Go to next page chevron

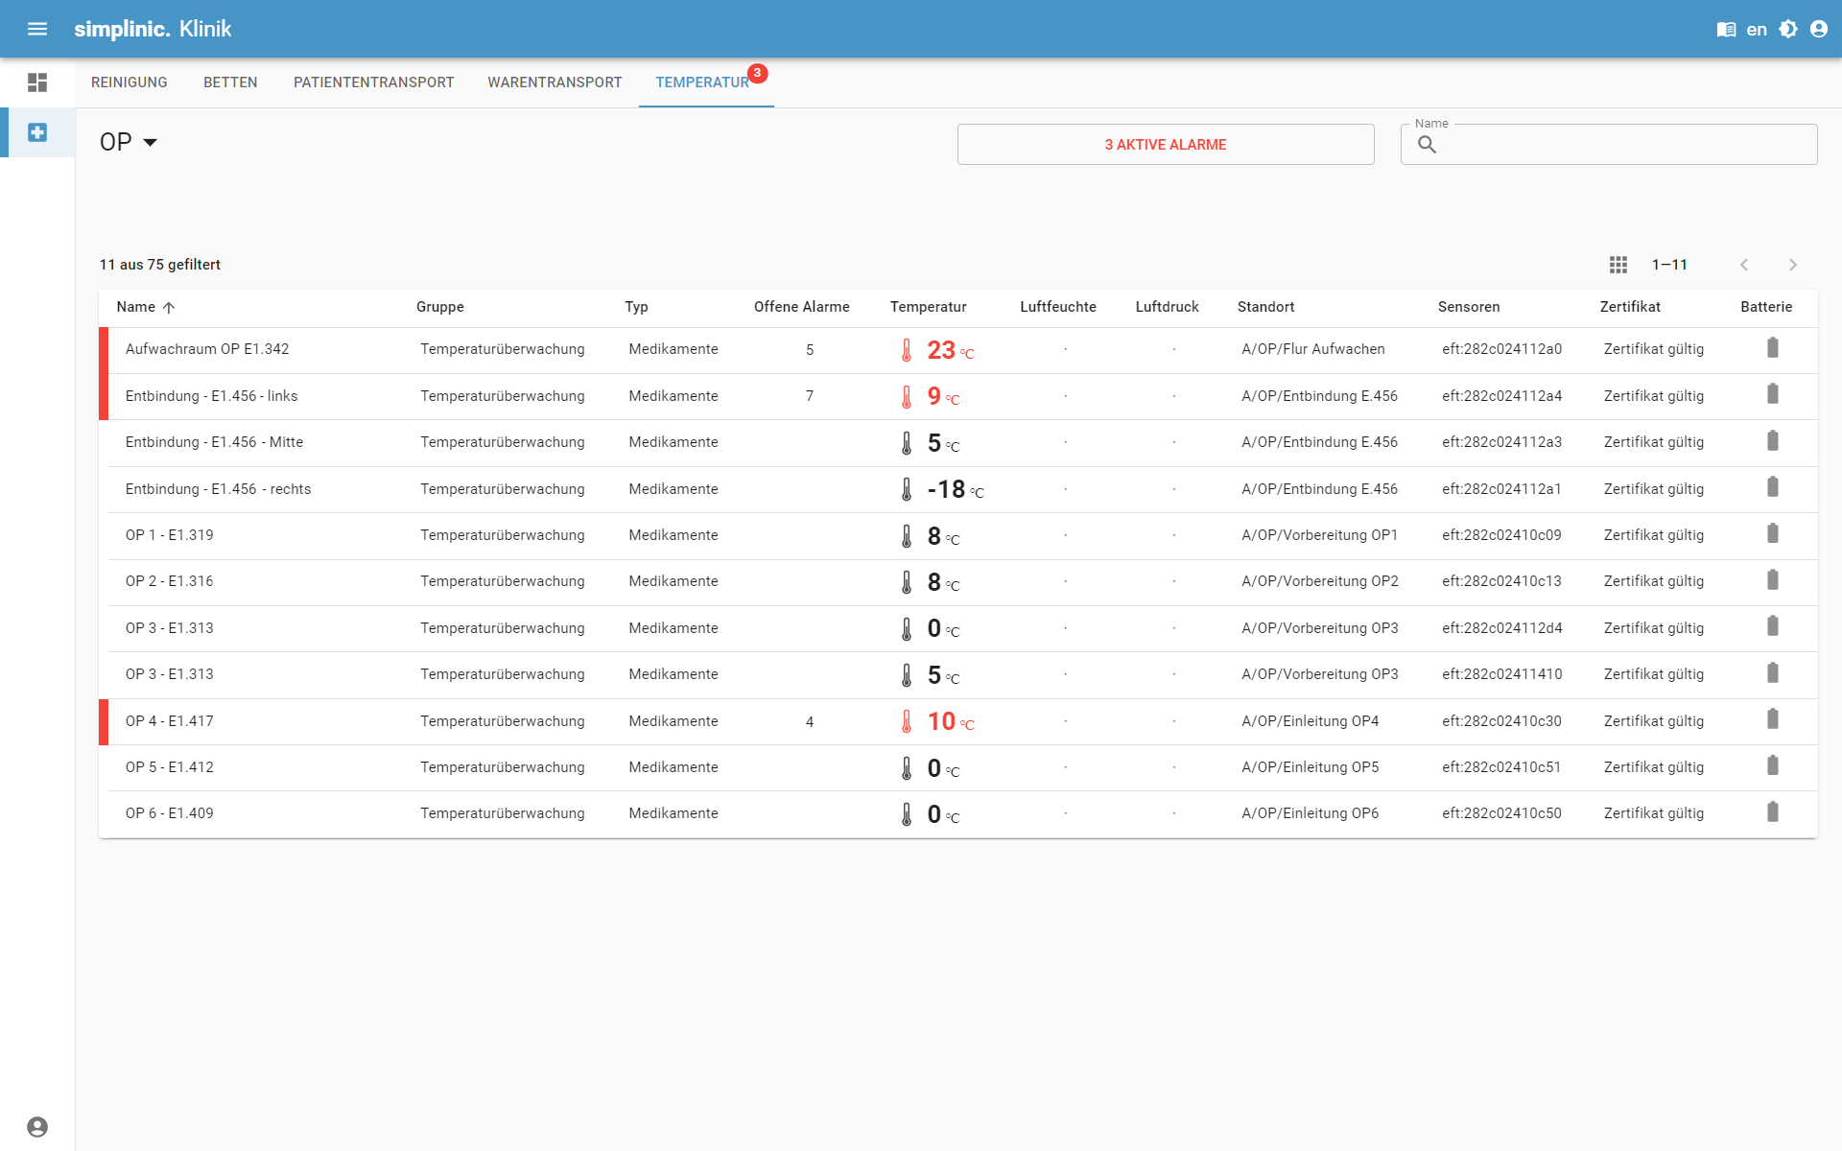[x=1792, y=265]
